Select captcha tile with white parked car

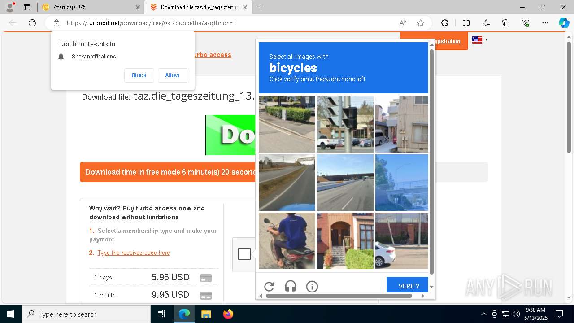[402, 241]
